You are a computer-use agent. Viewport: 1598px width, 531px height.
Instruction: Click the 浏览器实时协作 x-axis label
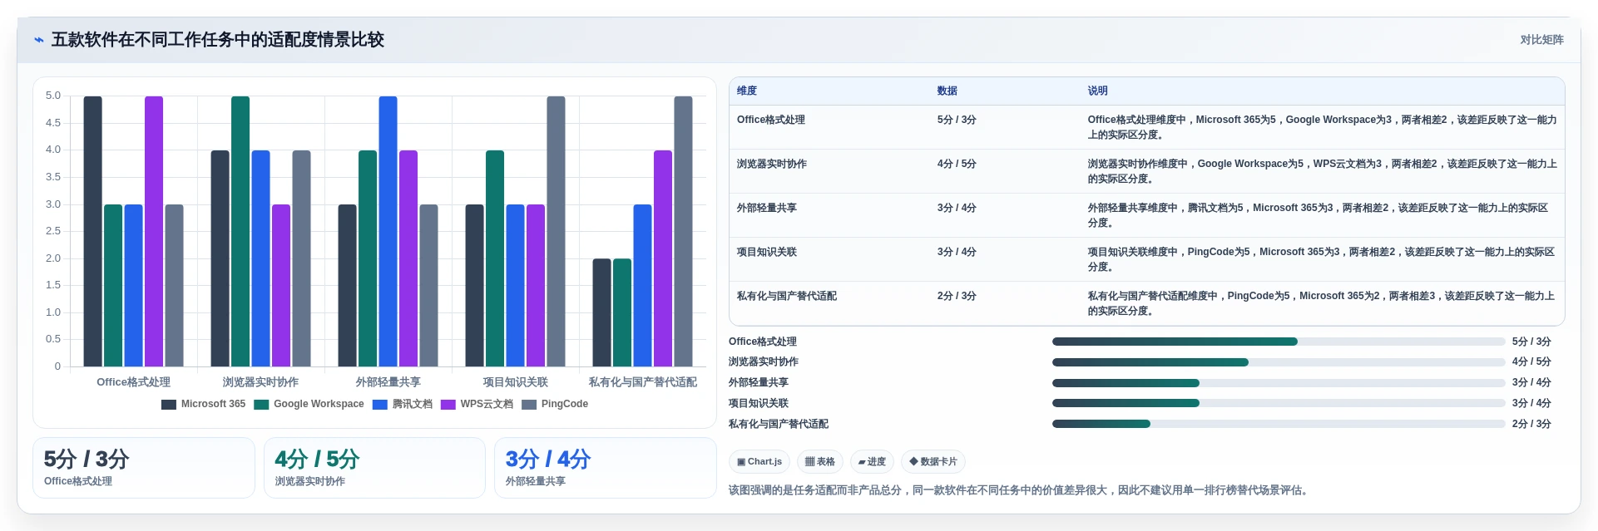[260, 382]
